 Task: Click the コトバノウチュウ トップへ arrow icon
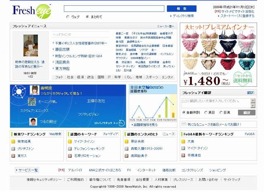coord(122,123)
